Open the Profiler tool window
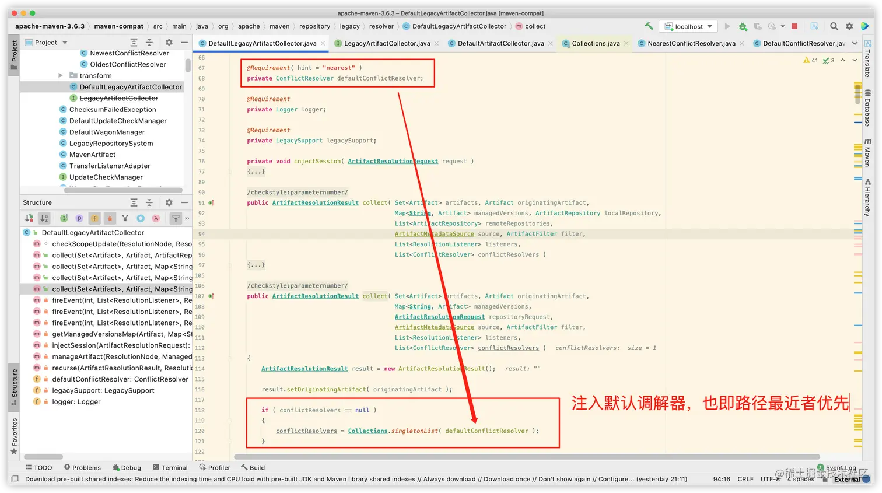The image size is (882, 493). pos(215,468)
